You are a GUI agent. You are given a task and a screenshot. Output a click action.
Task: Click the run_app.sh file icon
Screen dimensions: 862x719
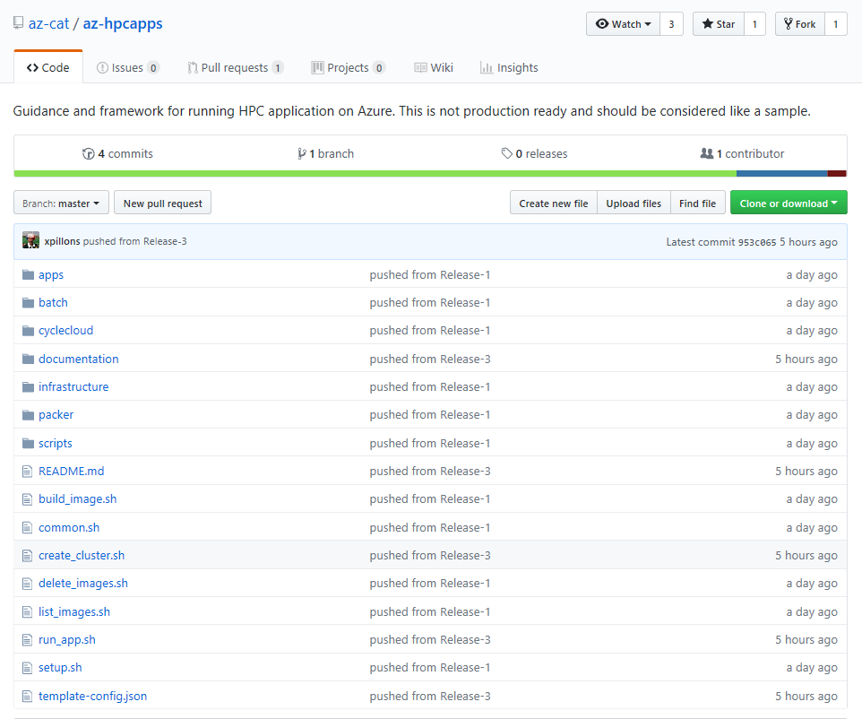pyautogui.click(x=28, y=640)
